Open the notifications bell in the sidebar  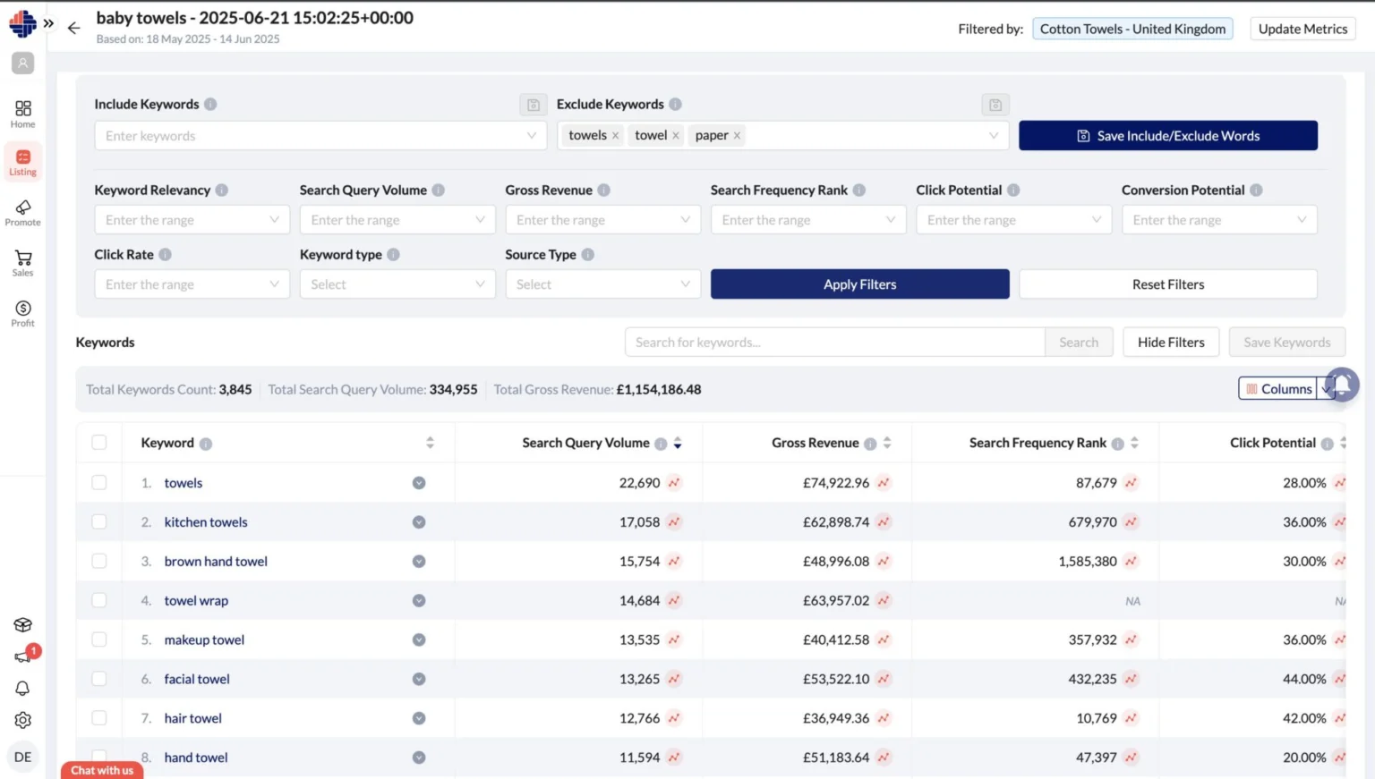[x=22, y=688]
